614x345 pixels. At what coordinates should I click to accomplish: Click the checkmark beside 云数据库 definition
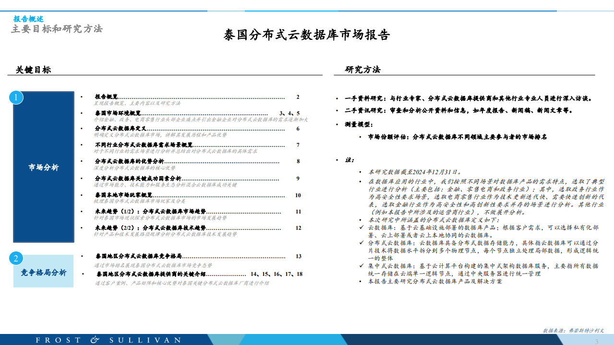pos(361,227)
